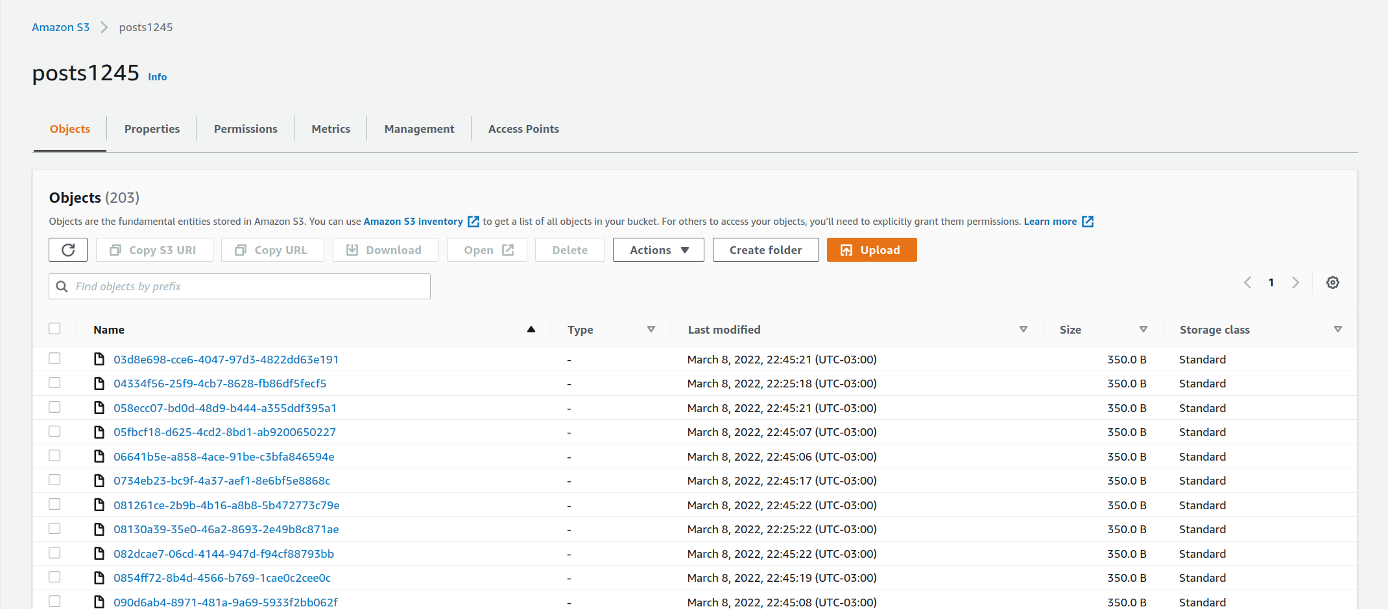Sort by Size column arrow

click(1143, 329)
